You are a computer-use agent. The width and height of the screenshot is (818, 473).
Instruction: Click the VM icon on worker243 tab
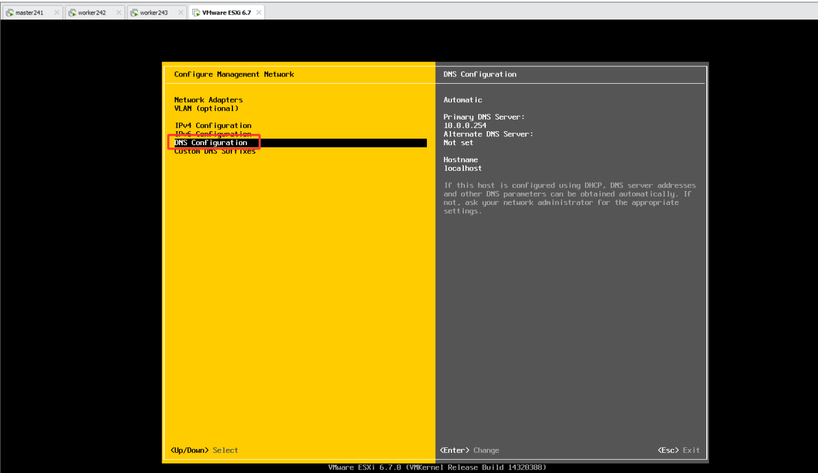click(134, 12)
